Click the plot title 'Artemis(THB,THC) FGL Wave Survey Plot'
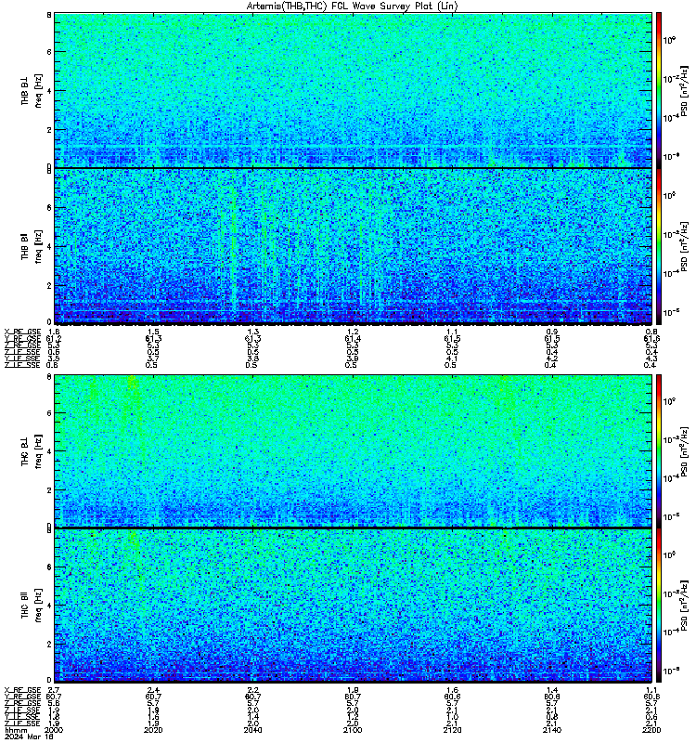 click(353, 6)
